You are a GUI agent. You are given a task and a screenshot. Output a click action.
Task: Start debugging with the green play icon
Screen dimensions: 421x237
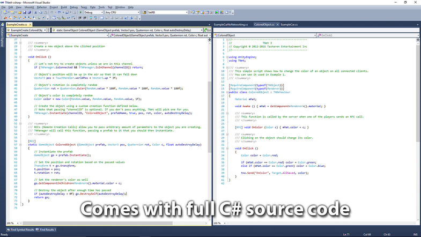pyautogui.click(x=80, y=12)
